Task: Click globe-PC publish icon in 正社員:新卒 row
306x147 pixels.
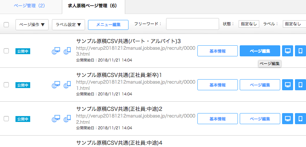Action: pos(56,85)
